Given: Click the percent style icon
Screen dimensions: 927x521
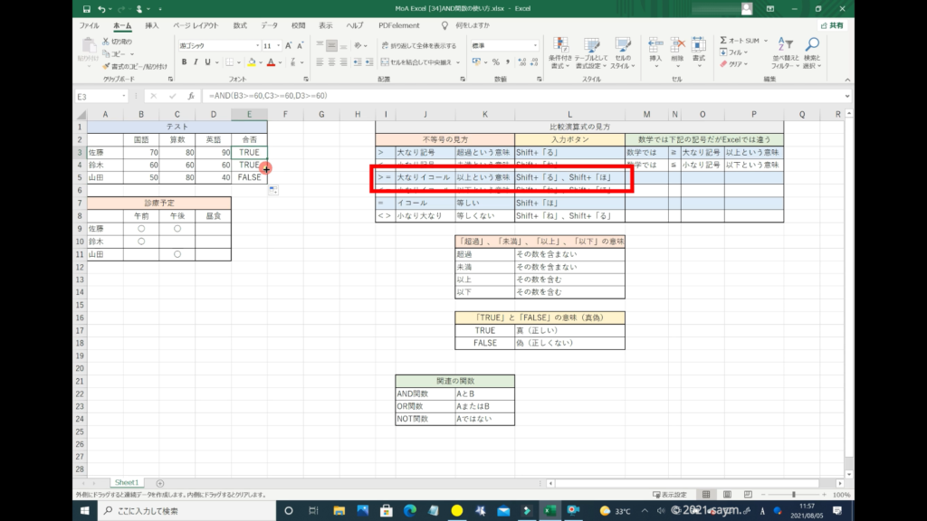Looking at the screenshot, I should point(497,62).
